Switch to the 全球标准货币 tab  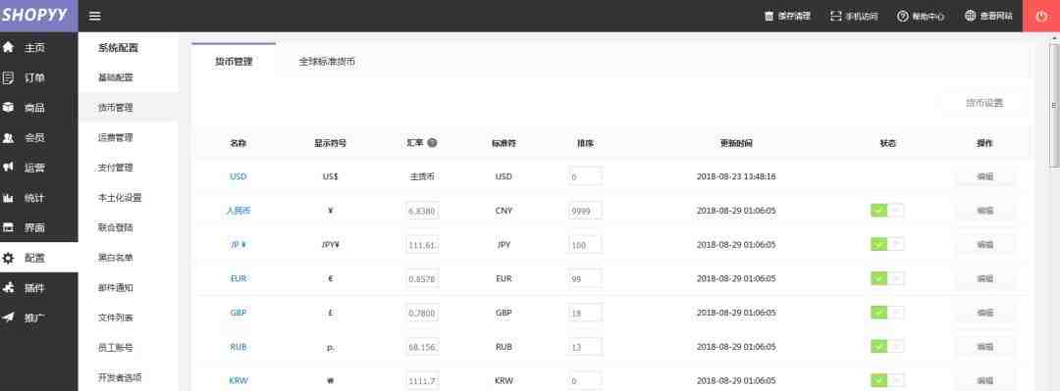[x=327, y=62]
